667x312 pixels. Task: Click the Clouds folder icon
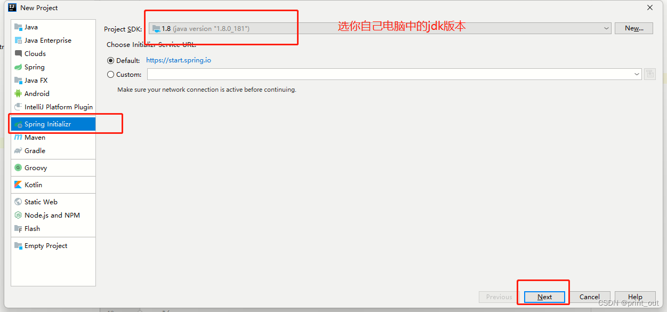tap(18, 54)
